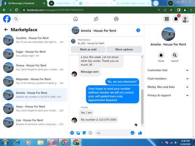This screenshot has height=146, width=195.
Task: Open Amelia House For Rent chat header
Action: pyautogui.click(x=98, y=31)
